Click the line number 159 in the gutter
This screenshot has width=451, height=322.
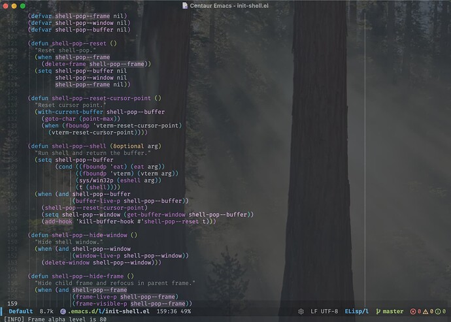point(12,304)
